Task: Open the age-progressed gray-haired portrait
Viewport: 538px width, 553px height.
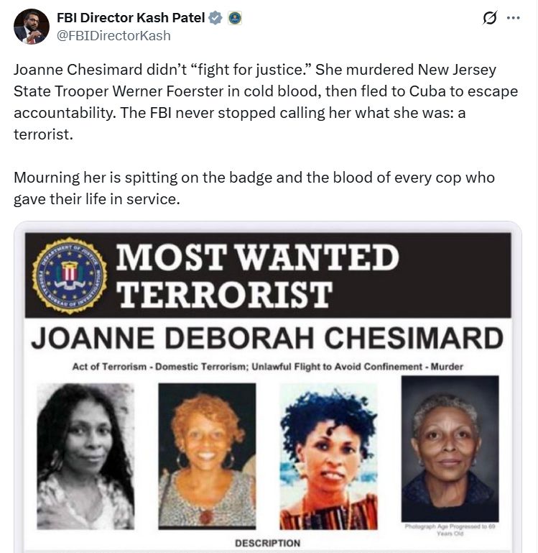Action: click(450, 449)
